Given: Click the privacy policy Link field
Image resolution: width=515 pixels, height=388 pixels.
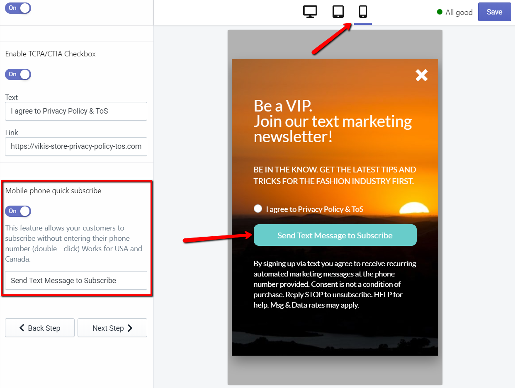Looking at the screenshot, I should (76, 146).
